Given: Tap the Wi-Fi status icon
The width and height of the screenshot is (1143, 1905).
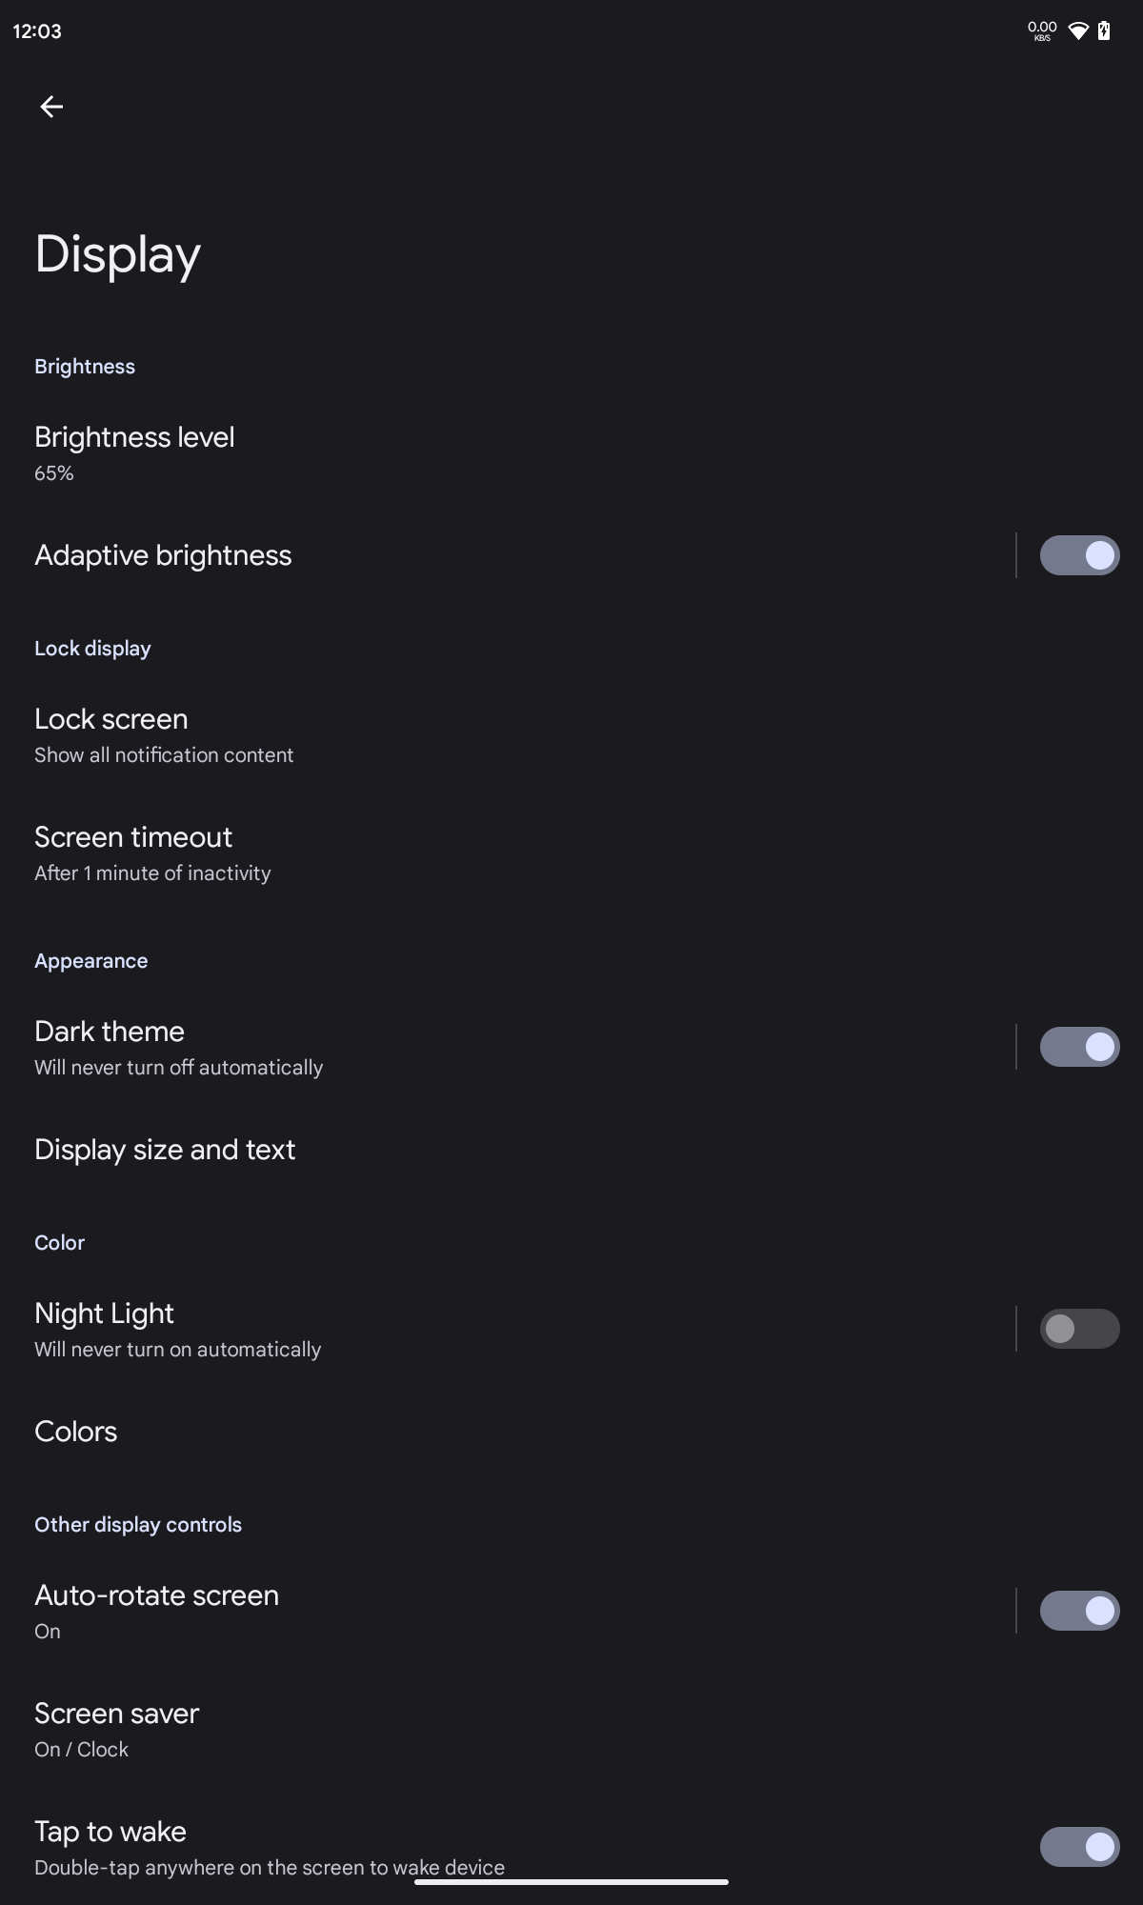Looking at the screenshot, I should pyautogui.click(x=1078, y=31).
